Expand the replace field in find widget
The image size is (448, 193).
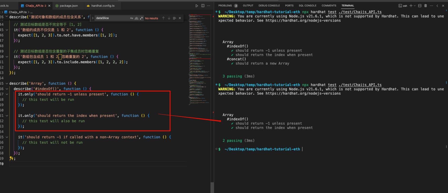93,18
